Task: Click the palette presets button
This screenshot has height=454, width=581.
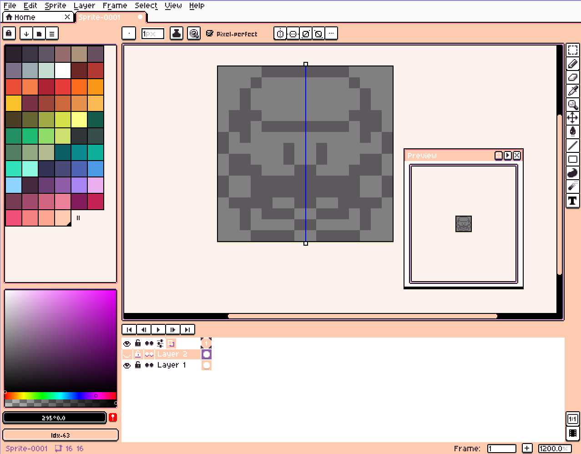Action: [x=39, y=34]
